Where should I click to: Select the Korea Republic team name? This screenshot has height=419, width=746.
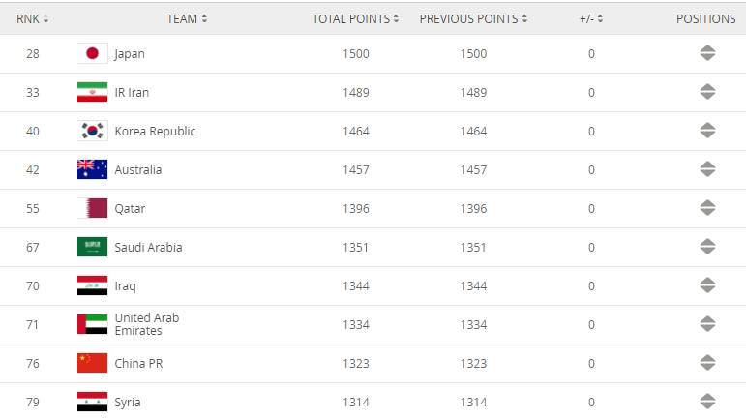click(x=155, y=132)
